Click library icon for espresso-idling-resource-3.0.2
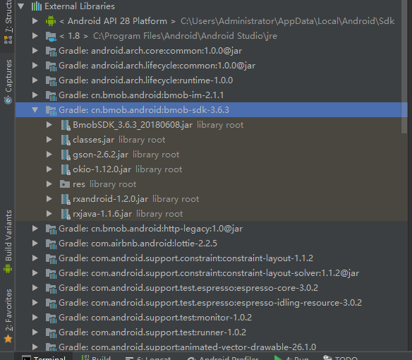Screen dimensions: 412x360 tap(51, 304)
